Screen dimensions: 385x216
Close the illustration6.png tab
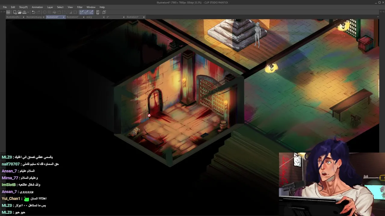[x=44, y=17]
